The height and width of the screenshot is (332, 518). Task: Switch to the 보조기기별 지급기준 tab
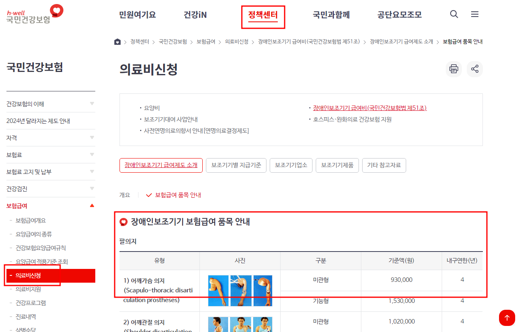click(x=236, y=165)
